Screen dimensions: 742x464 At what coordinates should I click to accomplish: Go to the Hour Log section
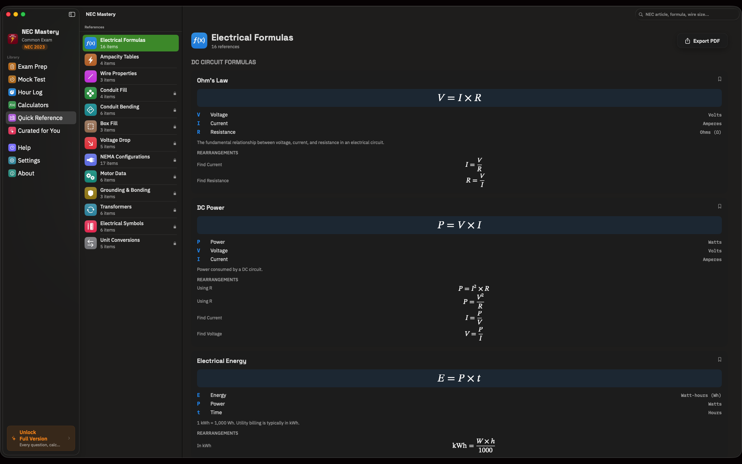tap(41, 92)
